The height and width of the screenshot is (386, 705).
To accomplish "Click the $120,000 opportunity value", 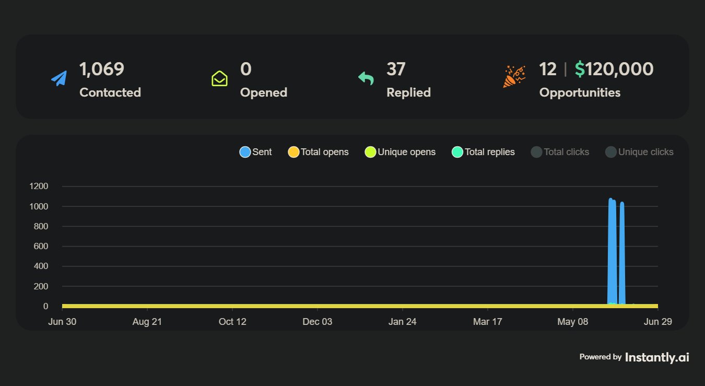I will click(614, 69).
